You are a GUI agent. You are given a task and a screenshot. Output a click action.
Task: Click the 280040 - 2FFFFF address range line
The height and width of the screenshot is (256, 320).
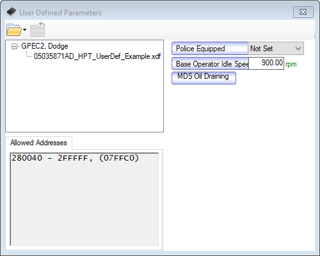click(75, 158)
